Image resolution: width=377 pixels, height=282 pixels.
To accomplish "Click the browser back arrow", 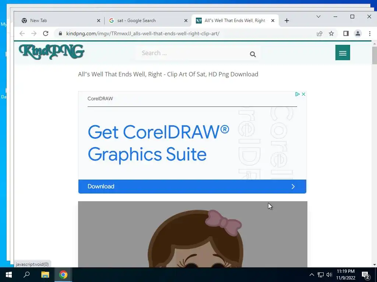I will [22, 33].
